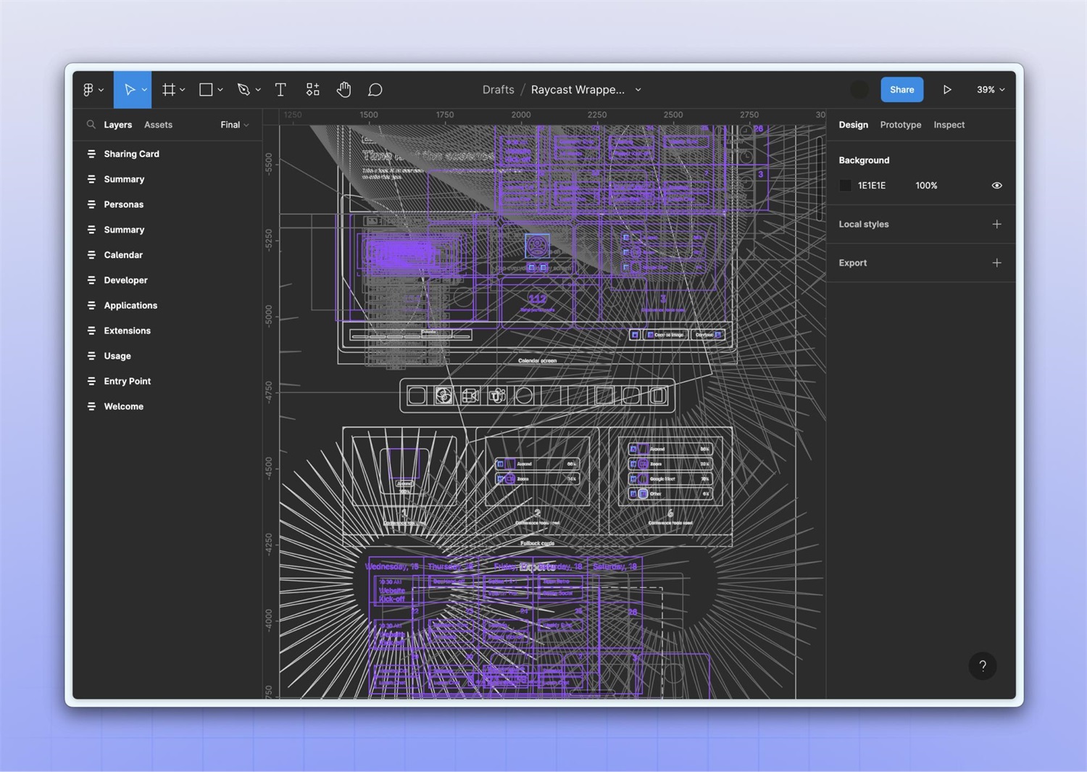Expand the Frame tool options arrow
The image size is (1087, 772).
(x=183, y=90)
